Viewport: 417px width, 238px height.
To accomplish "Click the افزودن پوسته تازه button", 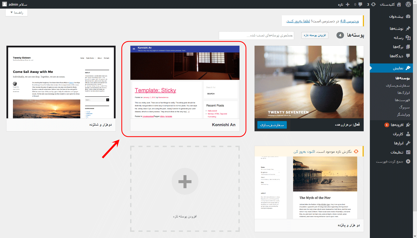I will (315, 35).
